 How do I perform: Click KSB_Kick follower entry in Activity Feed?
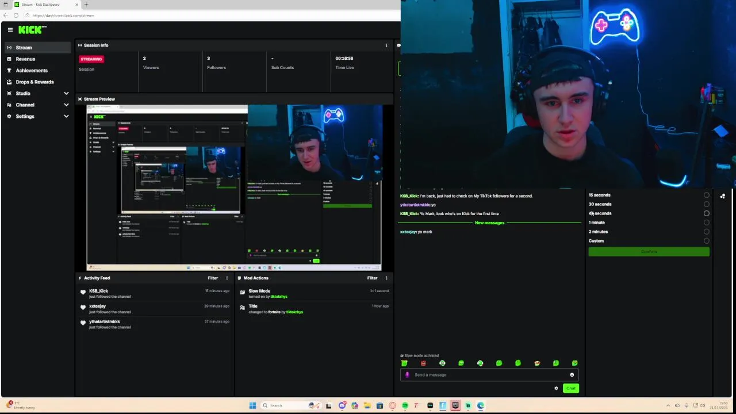click(155, 293)
